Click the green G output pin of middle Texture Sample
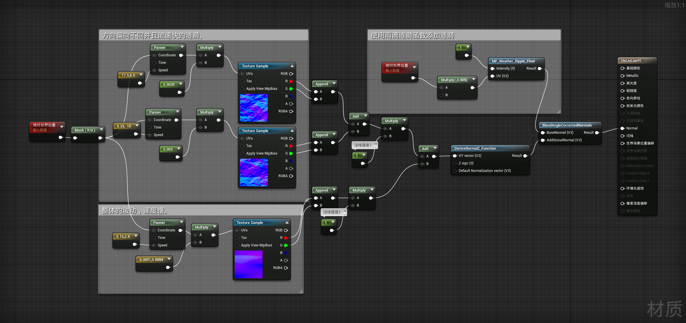This screenshot has height=323, width=686. pyautogui.click(x=291, y=153)
